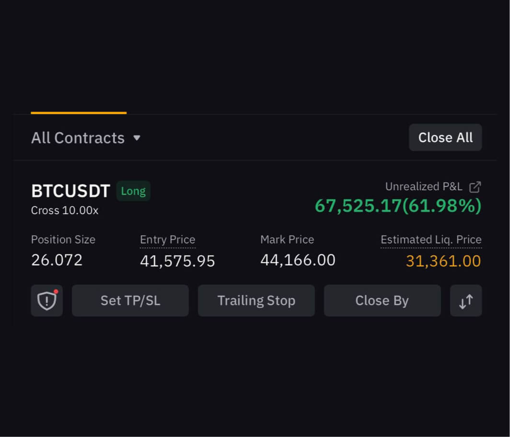This screenshot has width=510, height=437.
Task: Click the shield alert icon
Action: pos(46,300)
